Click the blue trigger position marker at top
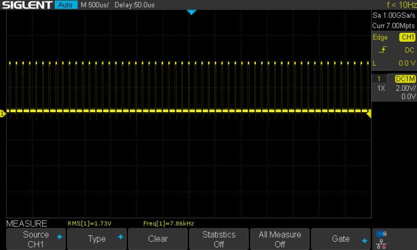417x250 pixels. pyautogui.click(x=191, y=12)
